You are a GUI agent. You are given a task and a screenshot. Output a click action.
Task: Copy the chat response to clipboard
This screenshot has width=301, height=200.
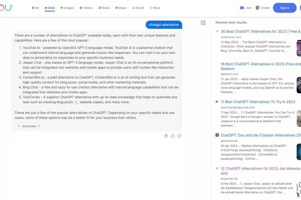click(166, 136)
